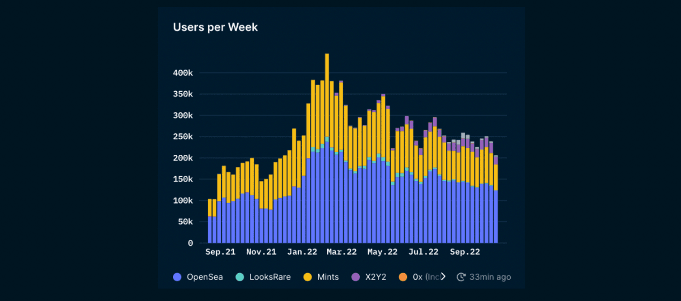Click the refresh clock icon
This screenshot has width=681, height=301.
(x=461, y=277)
